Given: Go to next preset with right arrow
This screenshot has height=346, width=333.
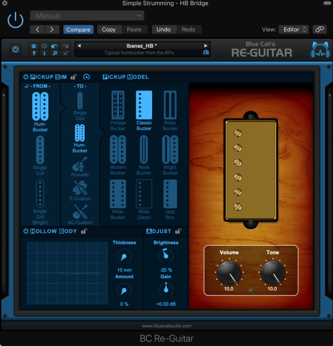Looking at the screenshot, I should (x=52, y=29).
